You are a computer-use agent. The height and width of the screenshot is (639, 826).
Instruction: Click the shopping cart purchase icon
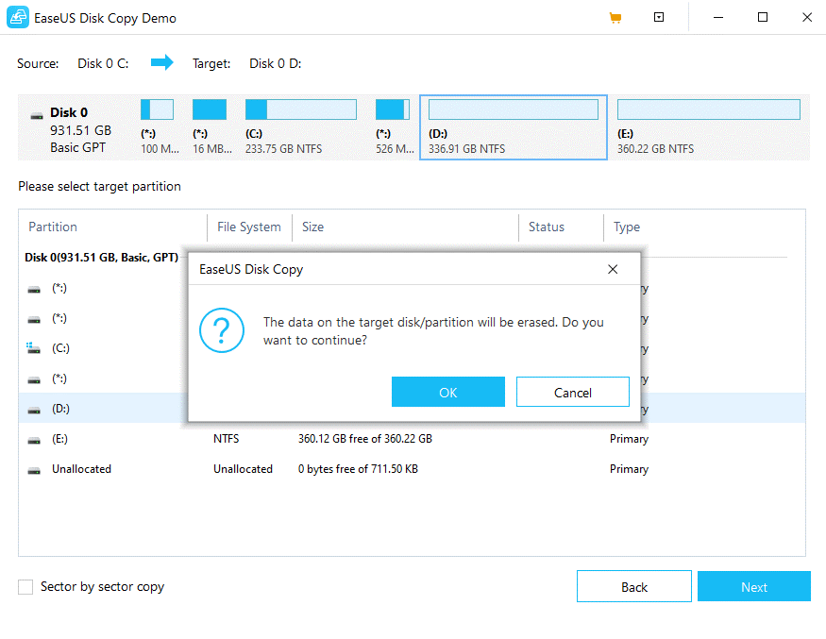[615, 18]
